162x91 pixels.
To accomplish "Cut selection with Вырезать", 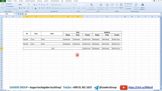I will pos(9,4).
